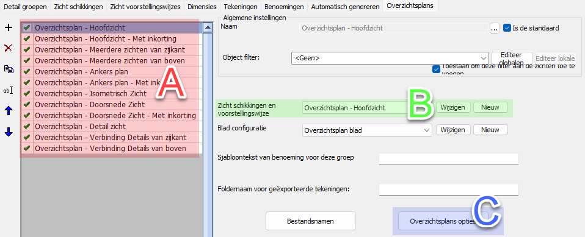Image resolution: width=585 pixels, height=237 pixels.
Task: Toggle the check mark for Overzichtsplan - Detail zicht
Action: click(x=27, y=127)
